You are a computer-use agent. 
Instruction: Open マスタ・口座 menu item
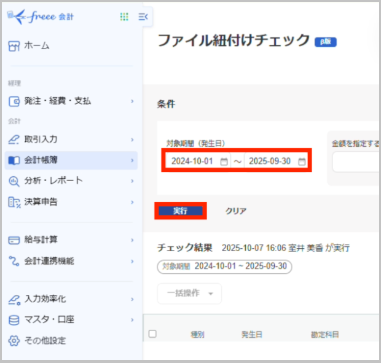71,320
